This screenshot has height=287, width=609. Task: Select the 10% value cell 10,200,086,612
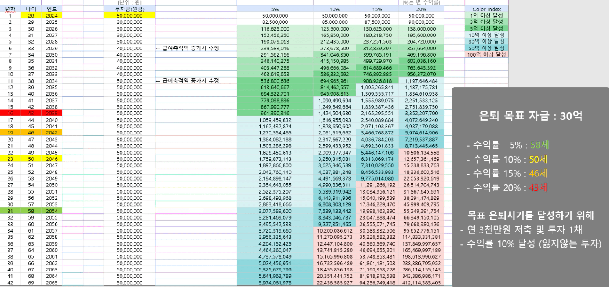pos(334,230)
